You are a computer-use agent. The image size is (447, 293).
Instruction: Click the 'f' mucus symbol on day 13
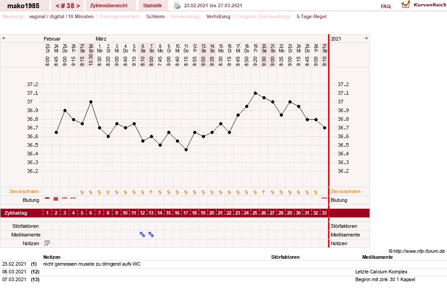pyautogui.click(x=151, y=192)
